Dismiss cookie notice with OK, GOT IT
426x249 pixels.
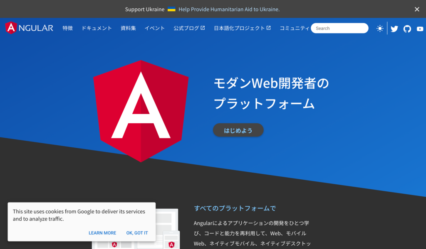137,233
